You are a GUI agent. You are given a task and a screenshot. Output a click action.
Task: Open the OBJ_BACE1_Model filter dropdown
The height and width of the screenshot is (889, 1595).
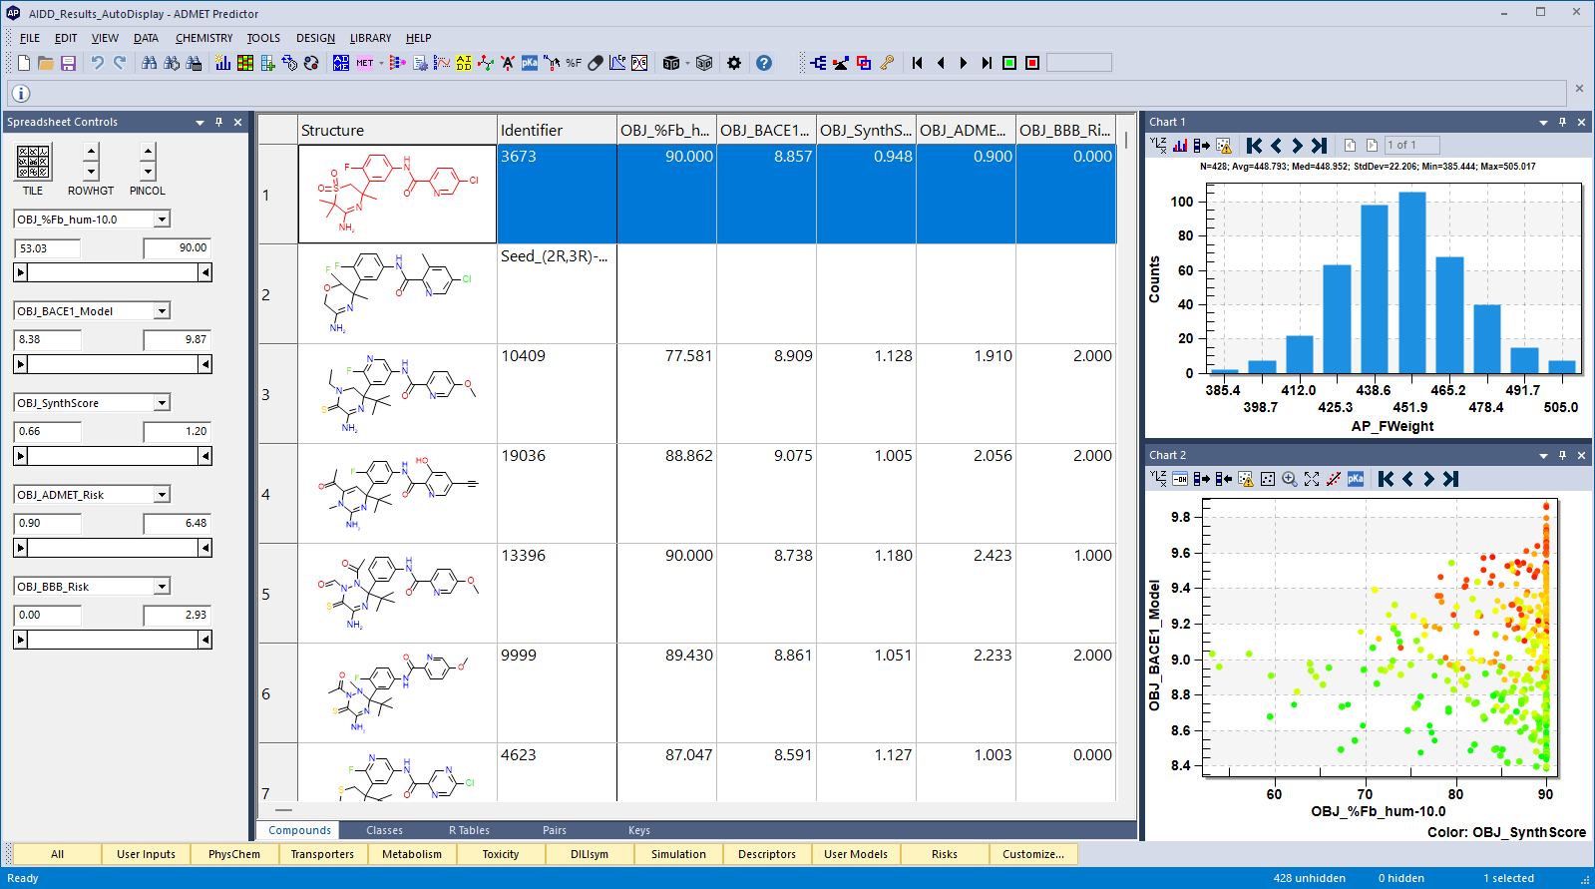162,311
